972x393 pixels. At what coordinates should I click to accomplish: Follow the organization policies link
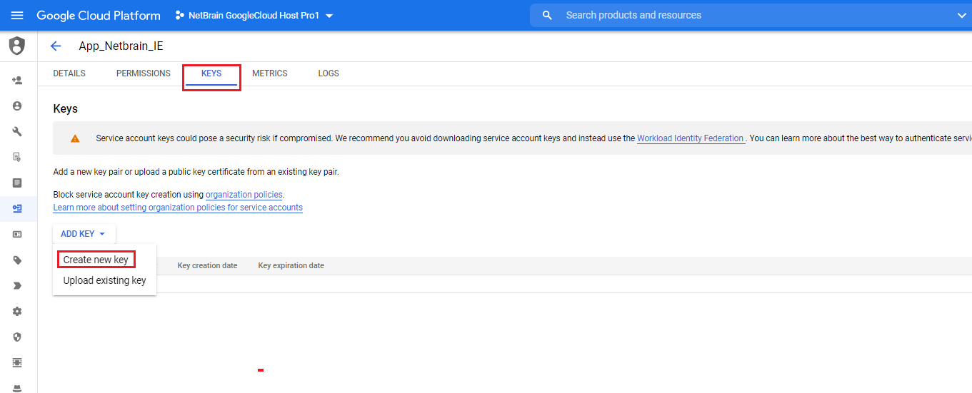pyautogui.click(x=244, y=195)
